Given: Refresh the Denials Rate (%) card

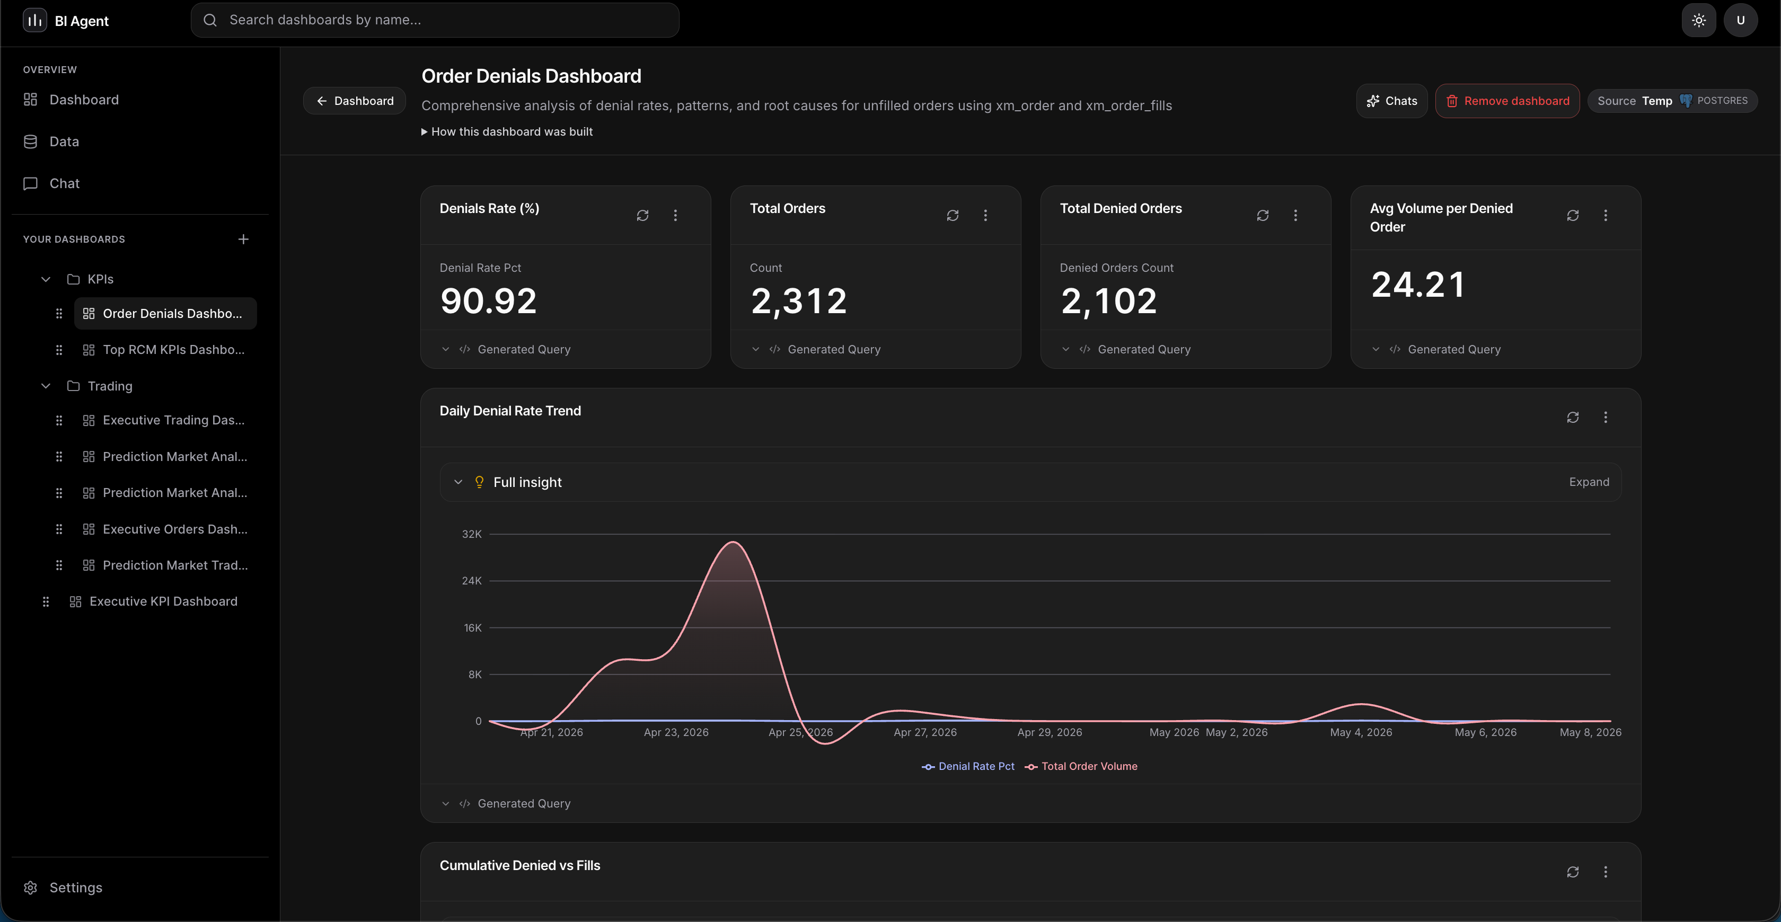Looking at the screenshot, I should 642,216.
